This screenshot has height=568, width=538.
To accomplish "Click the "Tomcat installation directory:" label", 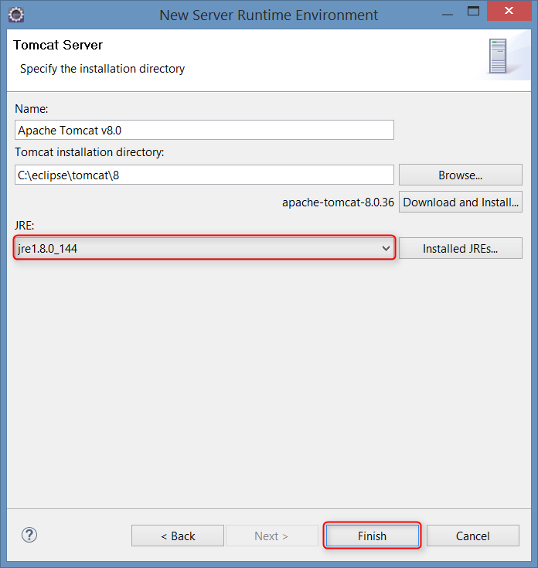I will (x=90, y=152).
